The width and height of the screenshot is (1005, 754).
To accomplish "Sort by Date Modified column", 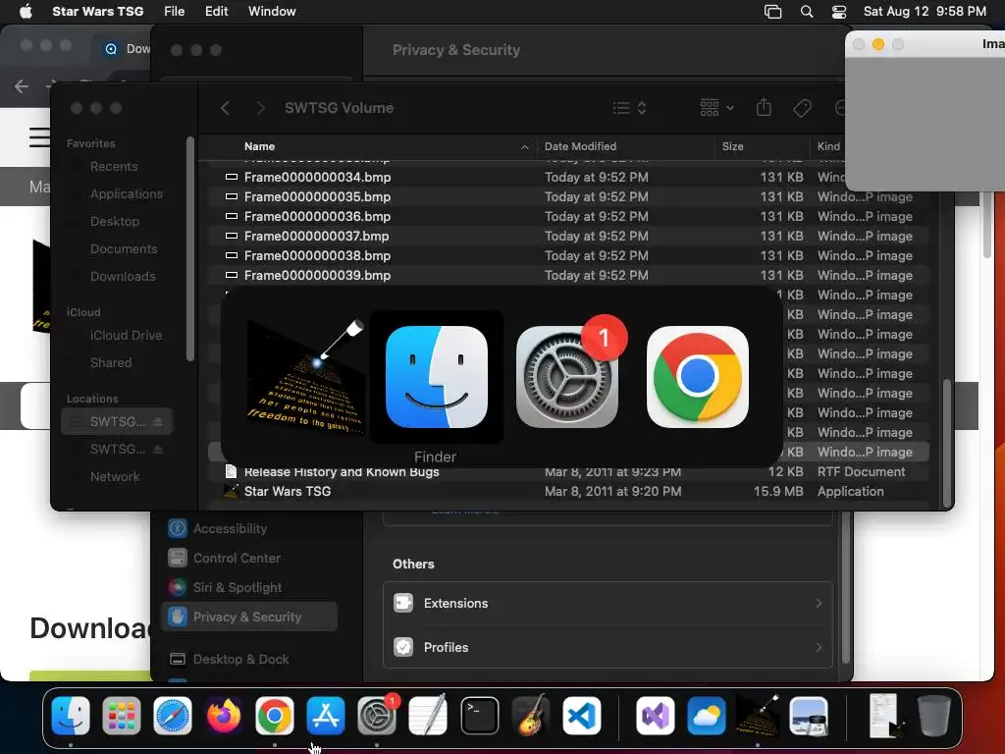I will point(580,146).
